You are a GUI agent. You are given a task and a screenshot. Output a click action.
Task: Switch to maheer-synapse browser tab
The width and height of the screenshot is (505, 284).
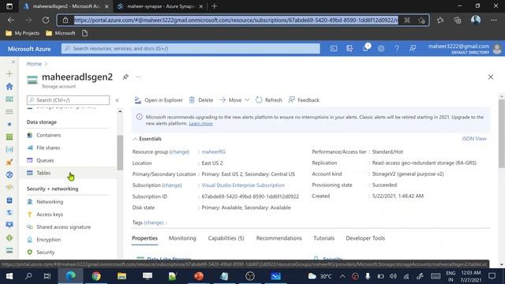(x=159, y=6)
